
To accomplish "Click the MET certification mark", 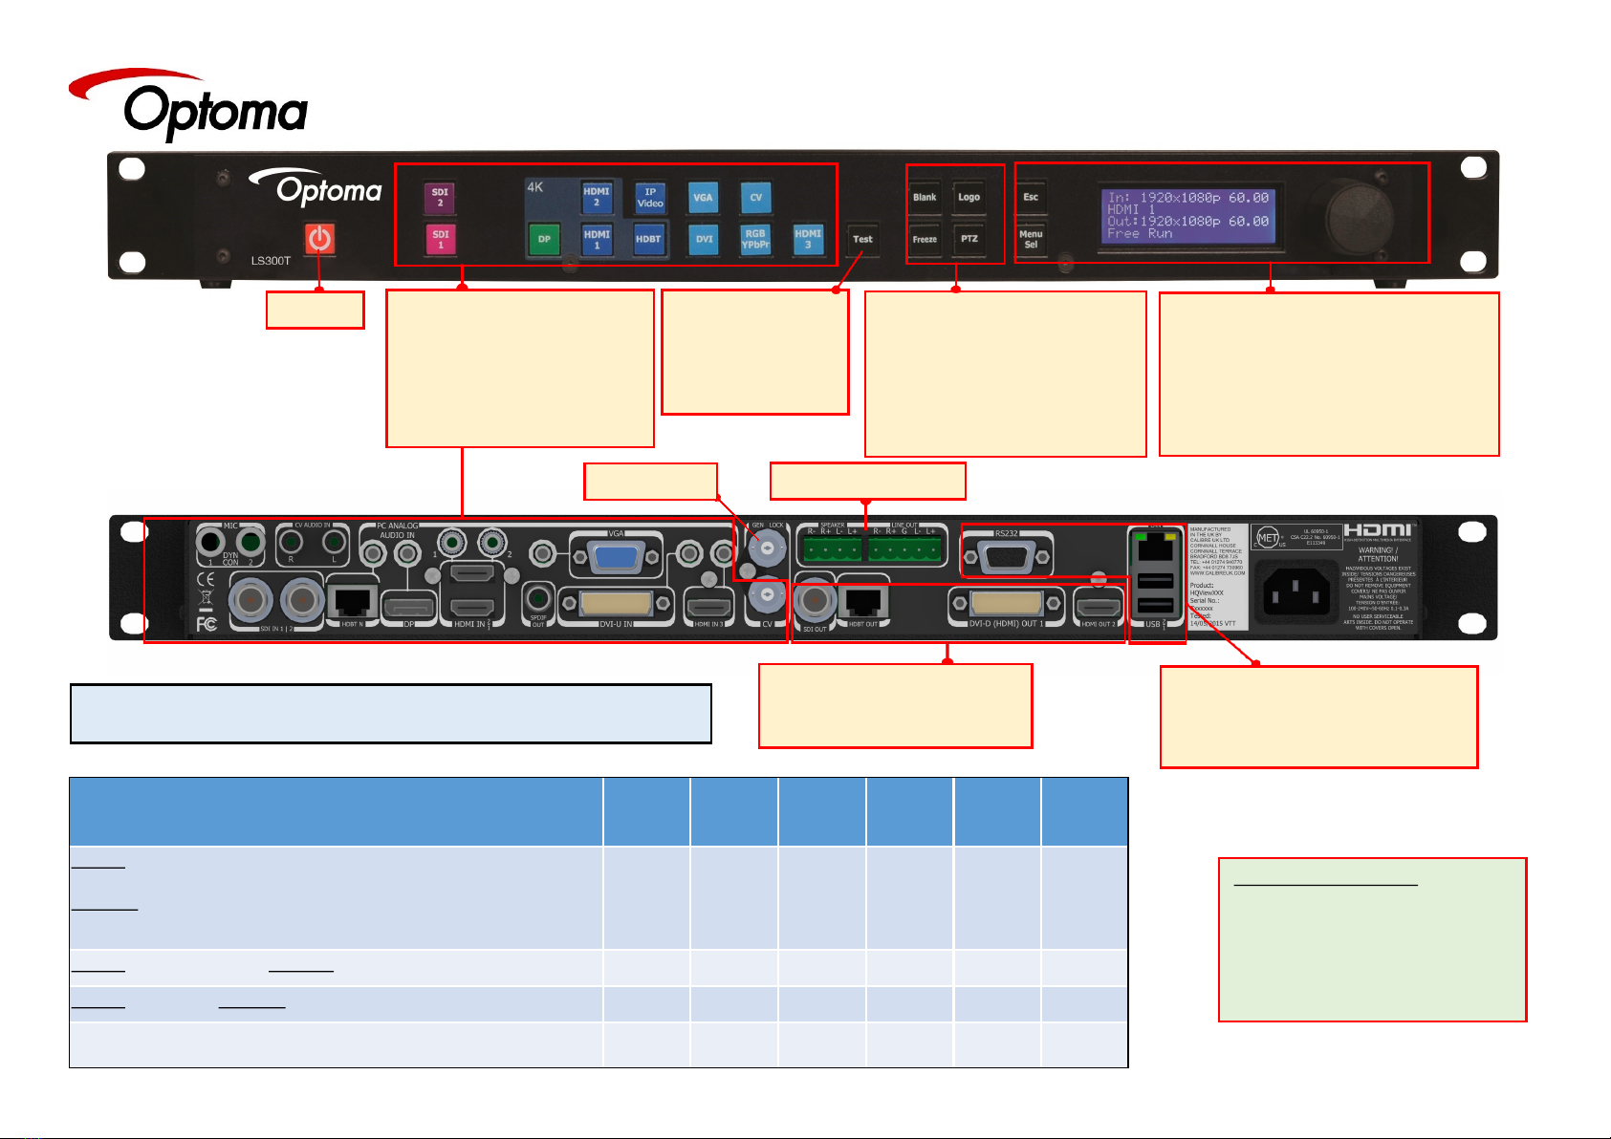I will (1268, 538).
